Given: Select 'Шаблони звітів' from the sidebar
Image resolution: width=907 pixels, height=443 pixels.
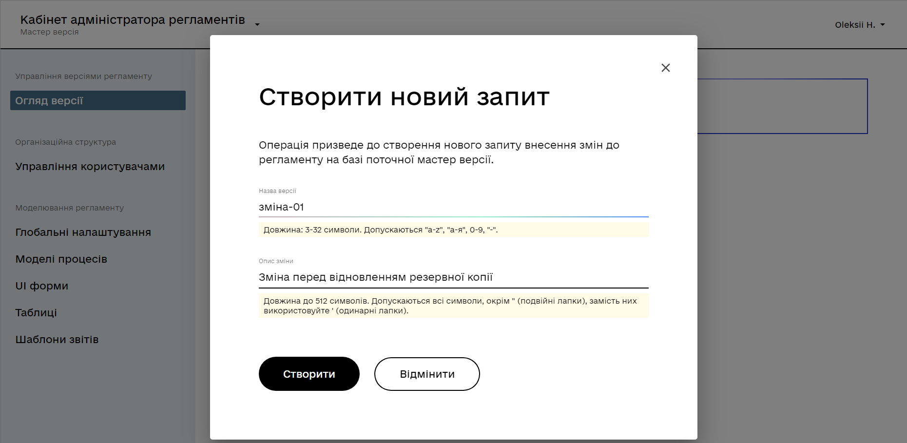Looking at the screenshot, I should point(57,340).
